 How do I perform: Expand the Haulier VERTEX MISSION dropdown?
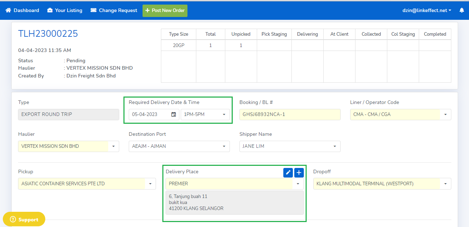[x=113, y=146]
